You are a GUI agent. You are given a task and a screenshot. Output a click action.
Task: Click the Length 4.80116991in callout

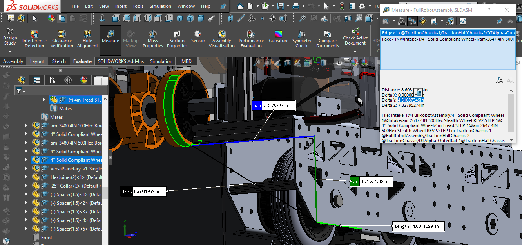pos(419,226)
